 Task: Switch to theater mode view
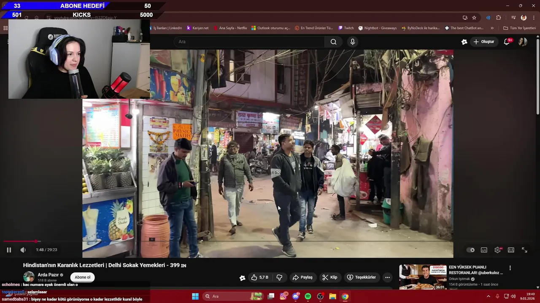point(511,250)
